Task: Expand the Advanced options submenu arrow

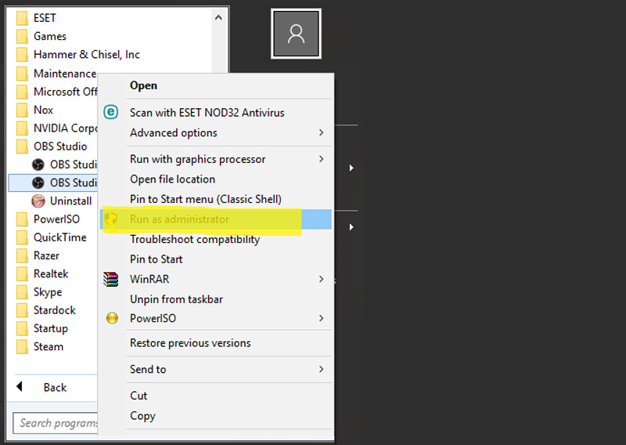Action: point(321,132)
